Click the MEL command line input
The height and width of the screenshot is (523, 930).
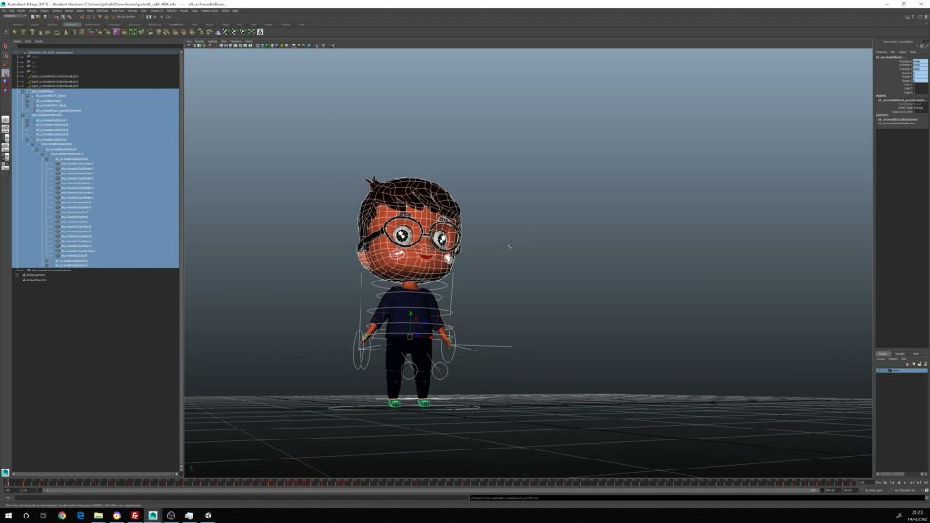240,498
